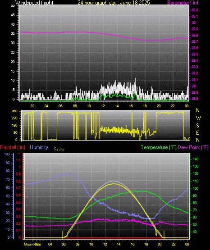Viewport: 210px width, 250px height.
Task: Click the Humidity legend label
Action: [39, 147]
